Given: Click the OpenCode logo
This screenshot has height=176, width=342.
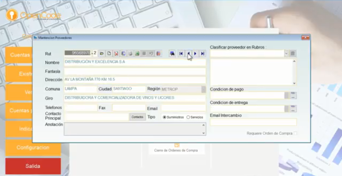Looking at the screenshot, I should (33, 15).
